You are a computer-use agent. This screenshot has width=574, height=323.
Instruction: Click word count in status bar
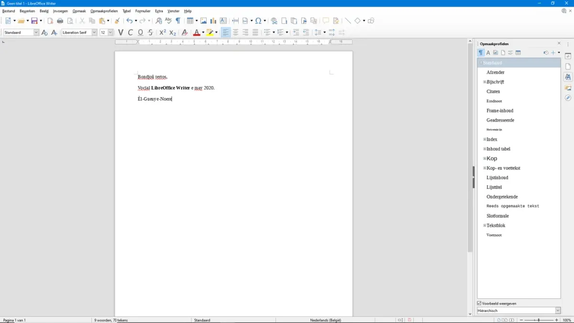[x=111, y=320]
